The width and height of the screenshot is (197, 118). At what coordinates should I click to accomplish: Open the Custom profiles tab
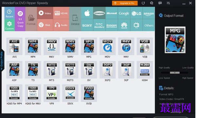[9, 25]
